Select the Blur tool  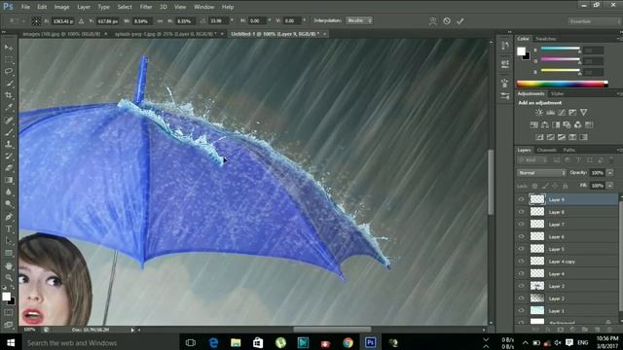point(9,192)
